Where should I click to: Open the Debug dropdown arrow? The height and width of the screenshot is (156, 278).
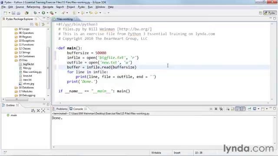tap(39, 13)
